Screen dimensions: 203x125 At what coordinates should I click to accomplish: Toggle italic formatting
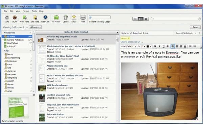(159, 46)
